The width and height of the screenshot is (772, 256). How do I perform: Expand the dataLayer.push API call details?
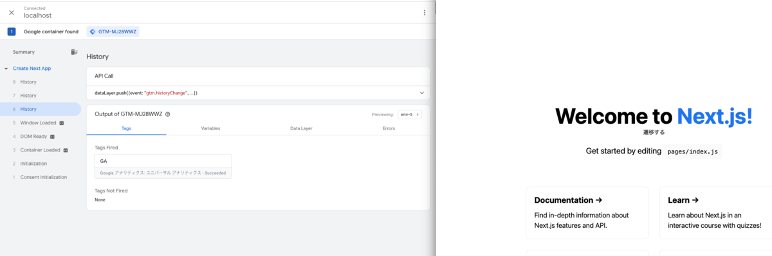(x=422, y=93)
